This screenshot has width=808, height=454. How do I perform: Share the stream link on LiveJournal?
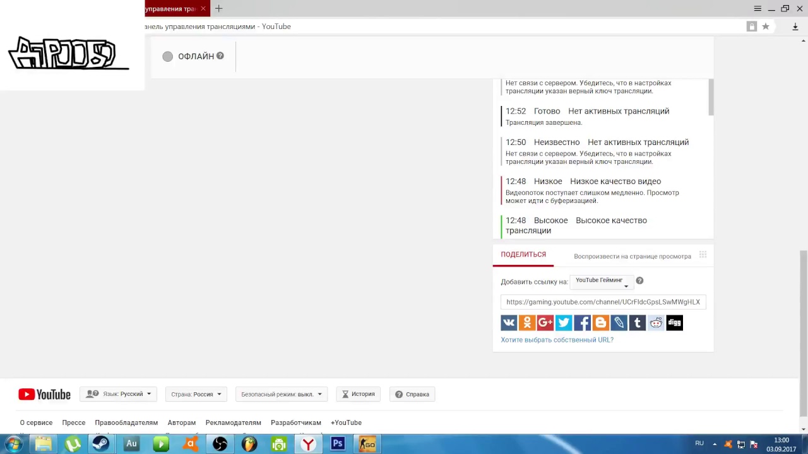tap(619, 323)
